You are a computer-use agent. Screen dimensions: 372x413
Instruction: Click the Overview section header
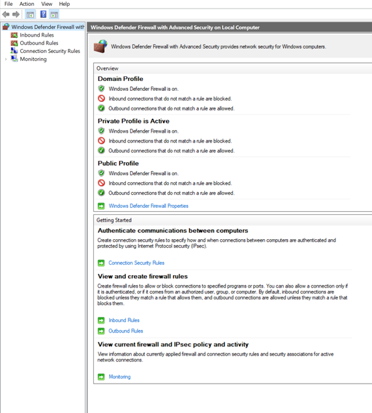[x=107, y=69]
